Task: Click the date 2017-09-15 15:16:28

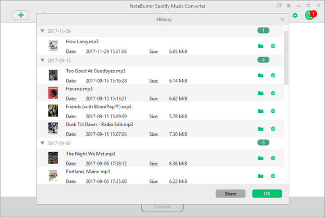Action: click(106, 81)
